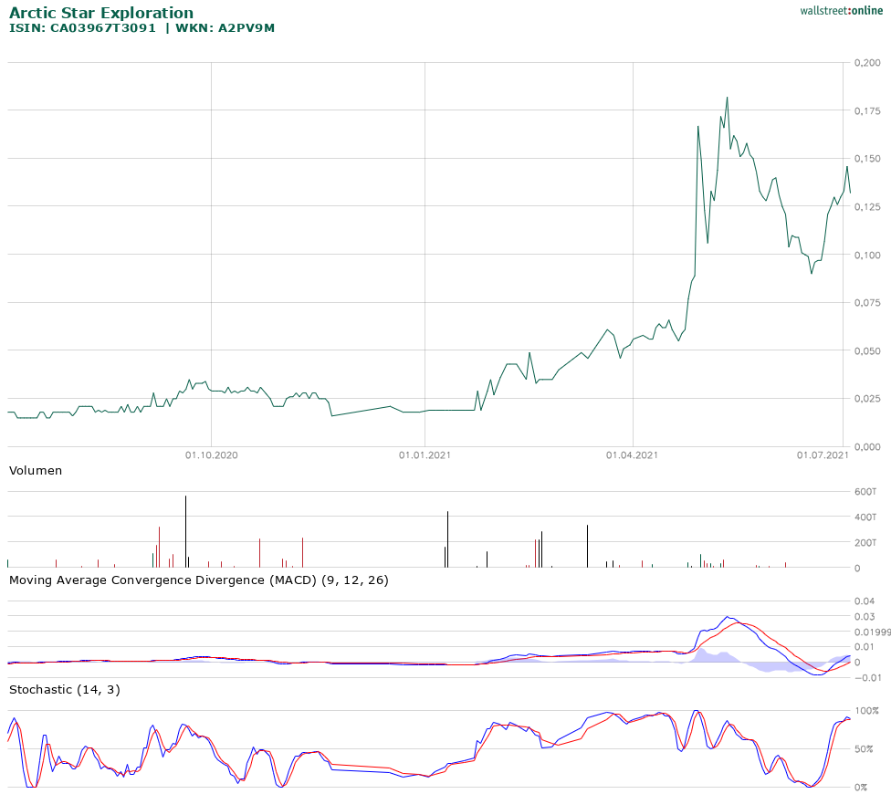Click the 01.01.2021 date label
This screenshot has width=891, height=794.
click(x=425, y=454)
